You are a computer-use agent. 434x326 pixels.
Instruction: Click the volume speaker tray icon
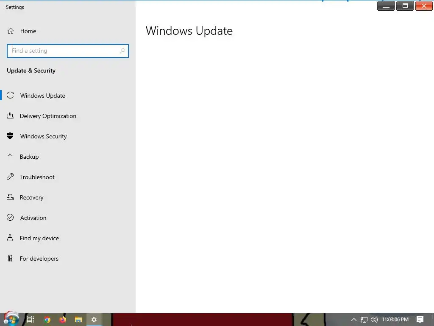pyautogui.click(x=374, y=320)
